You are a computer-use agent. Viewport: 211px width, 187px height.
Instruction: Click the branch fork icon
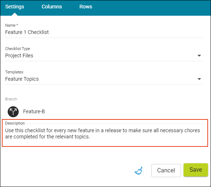(x=13, y=112)
